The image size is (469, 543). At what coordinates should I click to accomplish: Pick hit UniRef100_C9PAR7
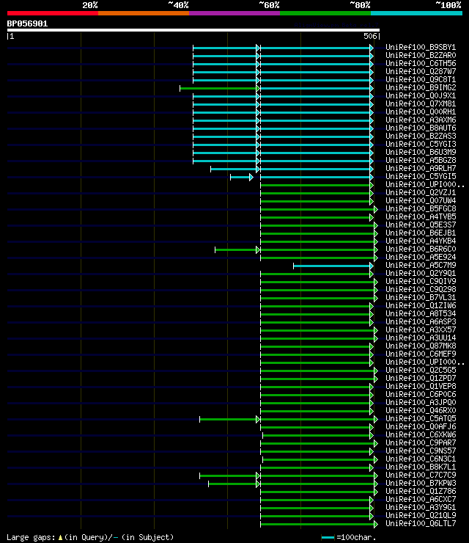[x=421, y=443]
